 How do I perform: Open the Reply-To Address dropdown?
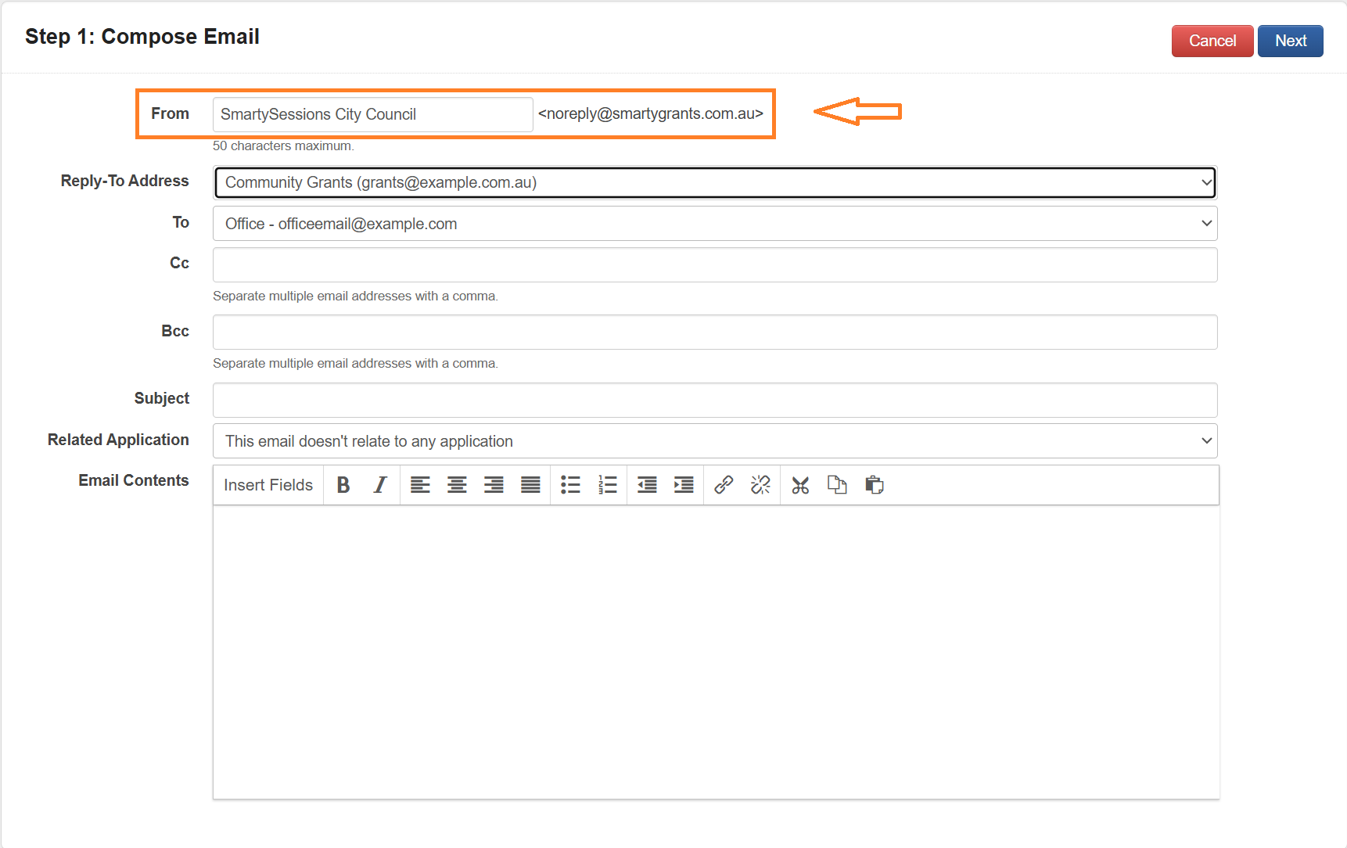(x=714, y=182)
